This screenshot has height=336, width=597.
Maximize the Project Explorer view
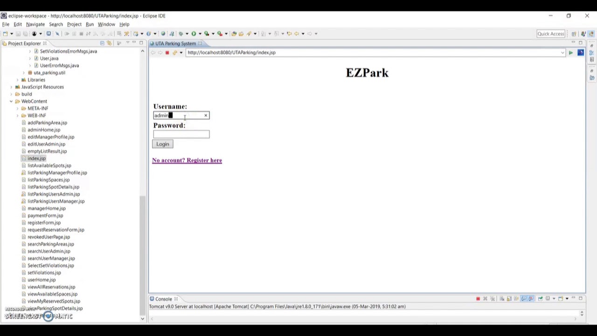(141, 43)
